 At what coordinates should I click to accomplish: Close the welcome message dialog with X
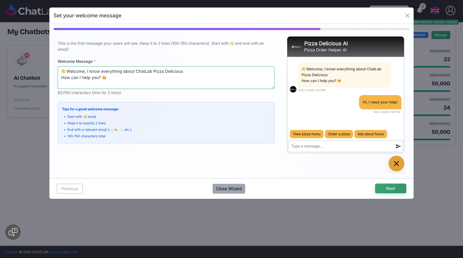coord(407,15)
